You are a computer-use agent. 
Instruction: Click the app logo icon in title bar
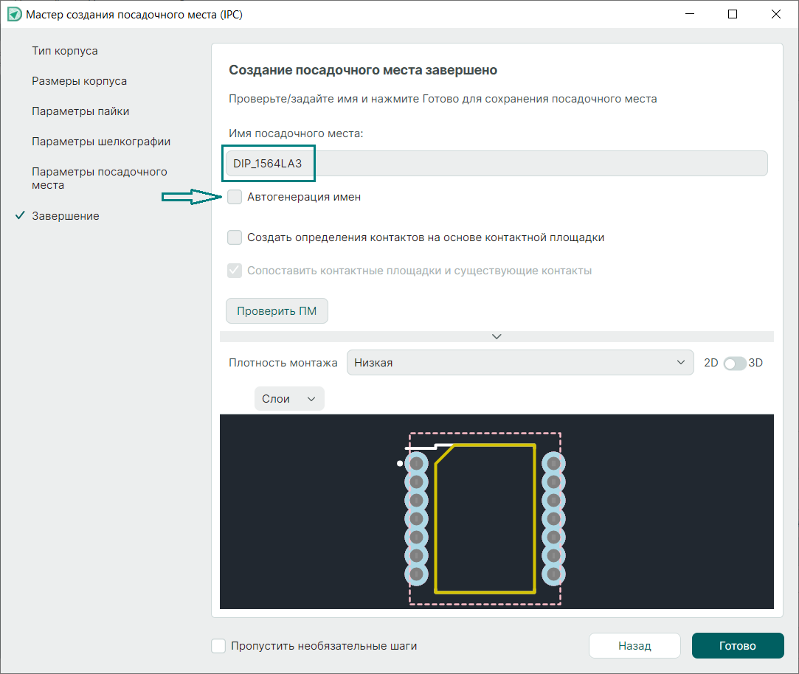pyautogui.click(x=13, y=14)
